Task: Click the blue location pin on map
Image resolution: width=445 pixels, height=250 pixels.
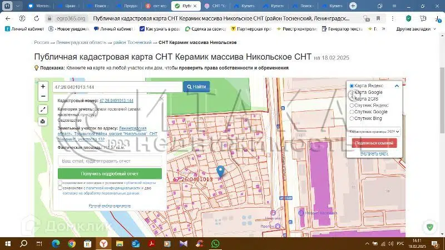Action: 220,171
